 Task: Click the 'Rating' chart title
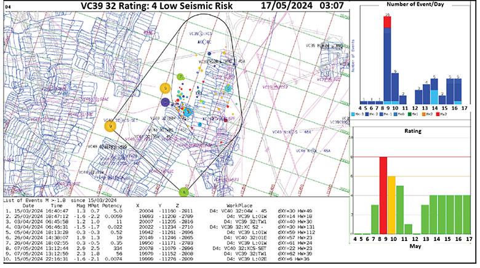(413, 131)
